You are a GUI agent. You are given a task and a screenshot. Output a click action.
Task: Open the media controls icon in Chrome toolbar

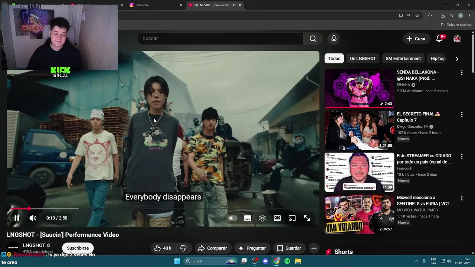pyautogui.click(x=452, y=16)
